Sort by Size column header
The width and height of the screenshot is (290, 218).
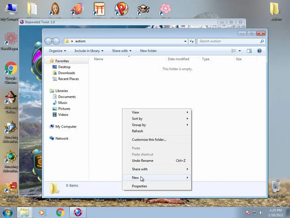click(245, 59)
